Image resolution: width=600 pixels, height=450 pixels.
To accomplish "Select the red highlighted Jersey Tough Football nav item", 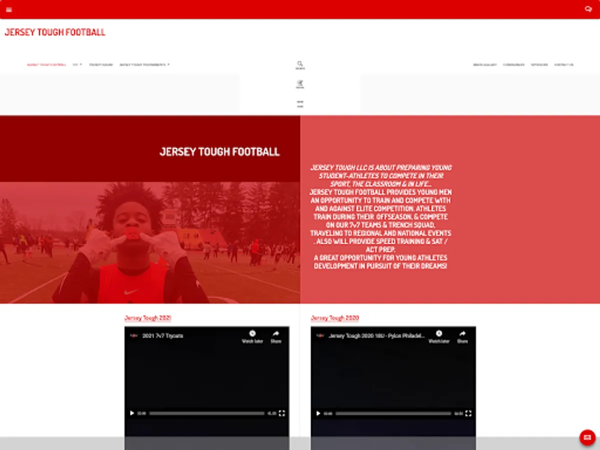I will pos(46,64).
